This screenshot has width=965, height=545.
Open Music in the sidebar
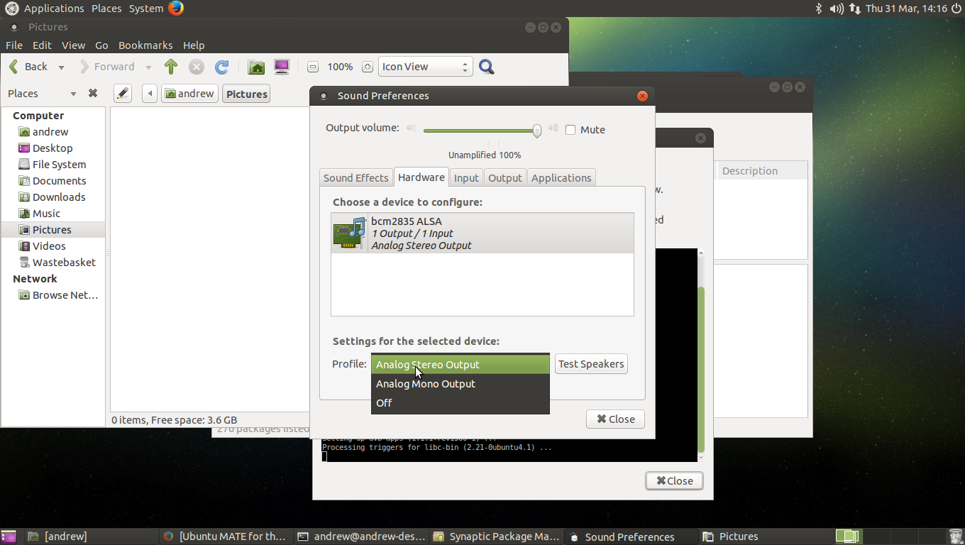pyautogui.click(x=53, y=214)
